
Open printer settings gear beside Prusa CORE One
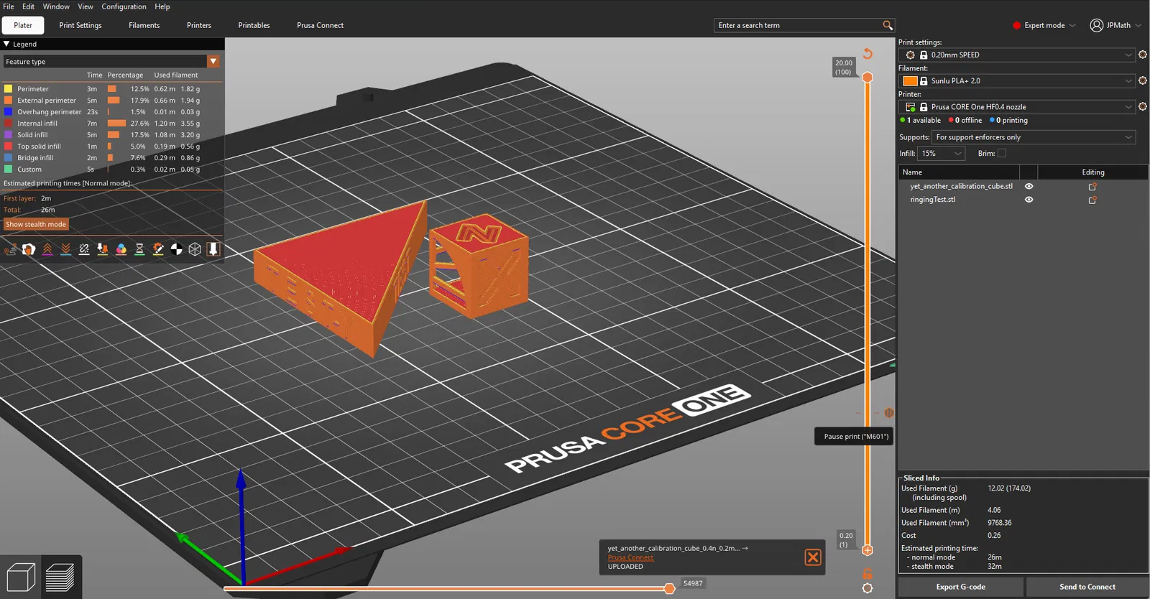[1143, 106]
